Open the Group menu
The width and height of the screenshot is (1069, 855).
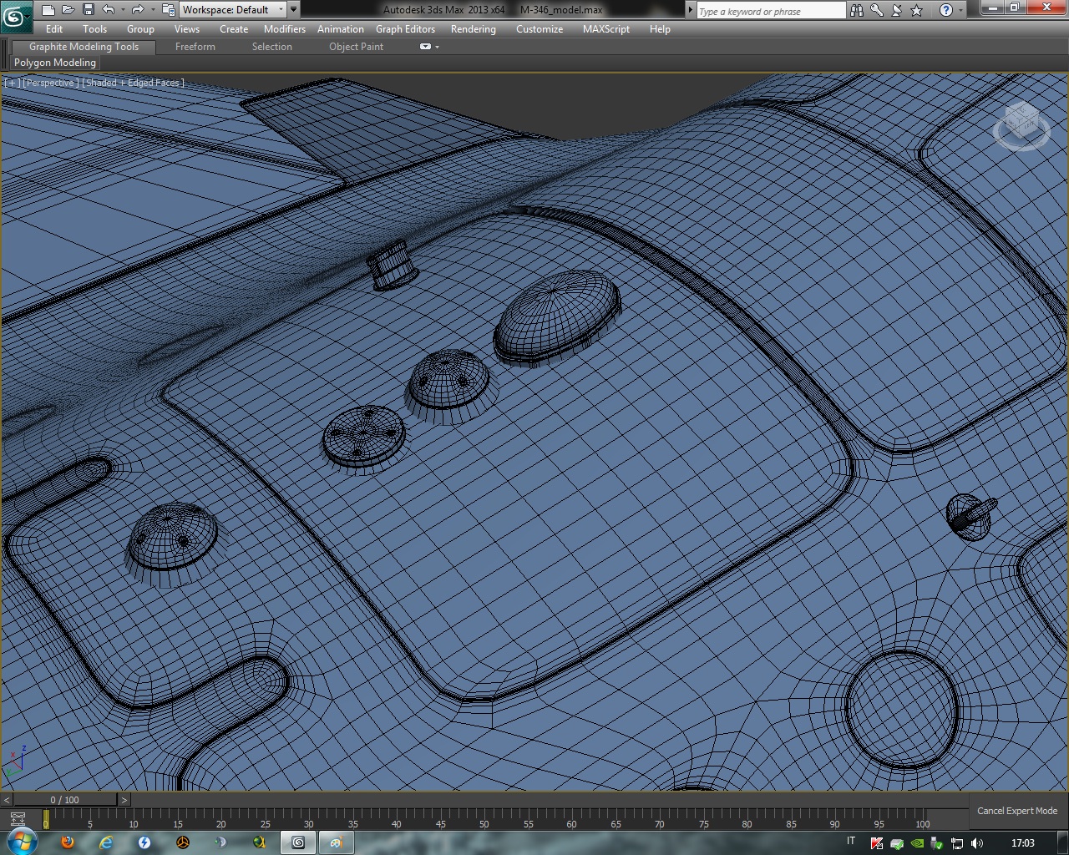(140, 28)
